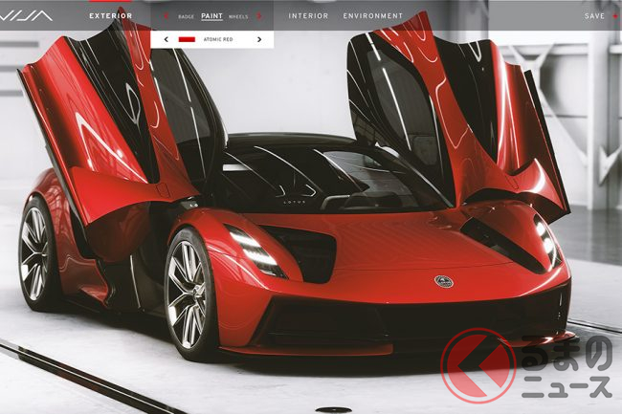Save the current car configuration
This screenshot has height=414, width=622.
click(593, 16)
